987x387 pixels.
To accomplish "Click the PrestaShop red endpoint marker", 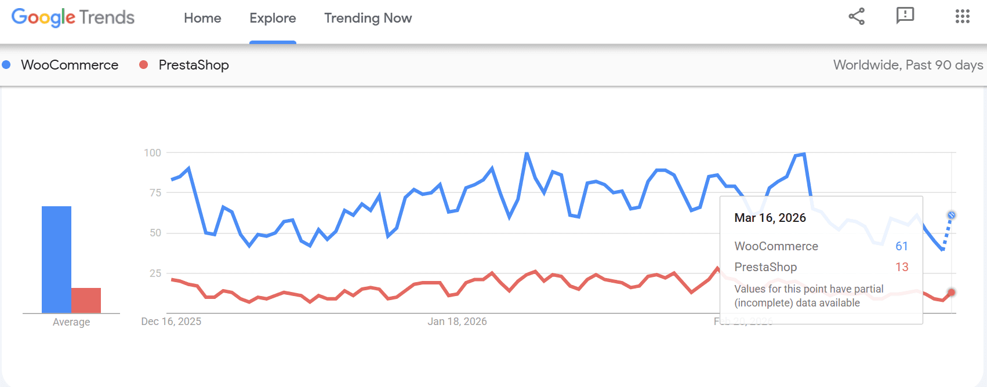I will click(x=951, y=293).
